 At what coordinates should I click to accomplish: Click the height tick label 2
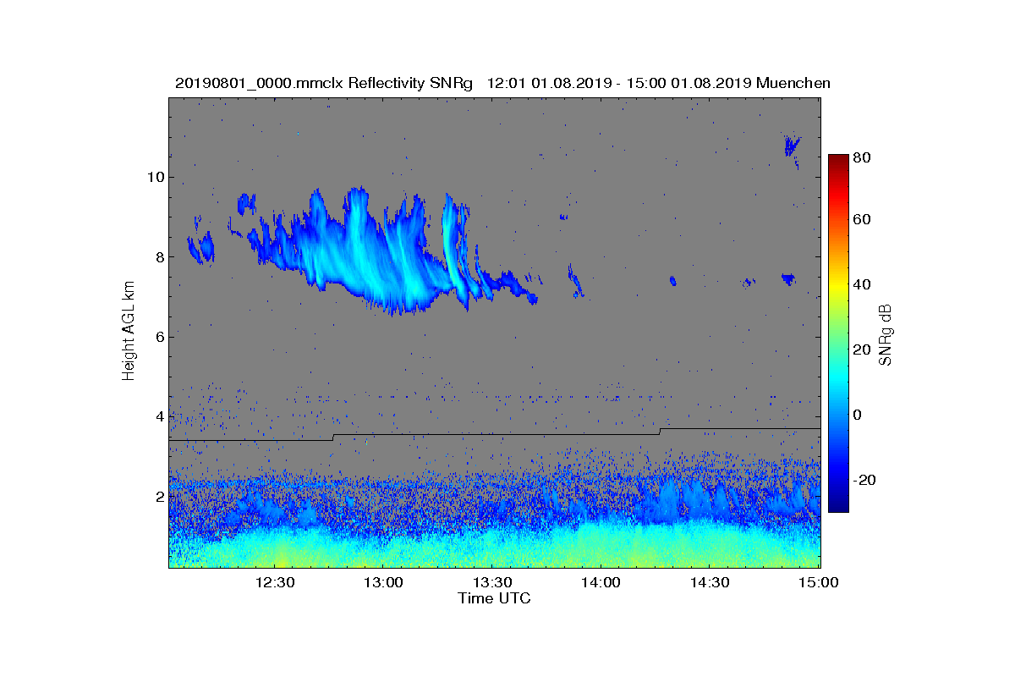[x=158, y=496]
